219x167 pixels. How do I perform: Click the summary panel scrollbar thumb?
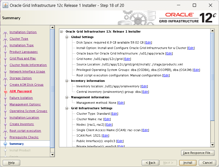pyautogui.click(x=212, y=77)
